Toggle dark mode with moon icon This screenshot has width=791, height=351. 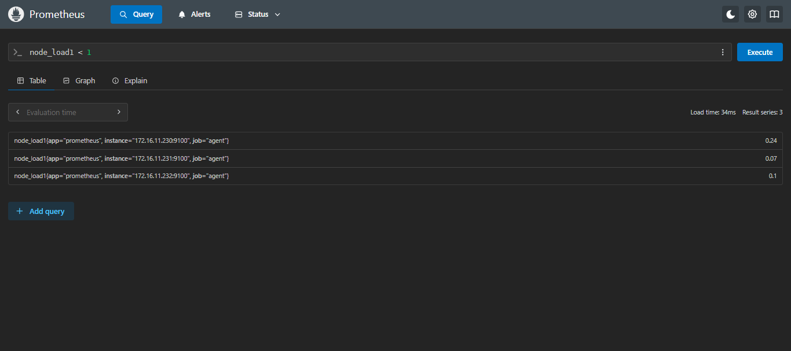click(730, 14)
